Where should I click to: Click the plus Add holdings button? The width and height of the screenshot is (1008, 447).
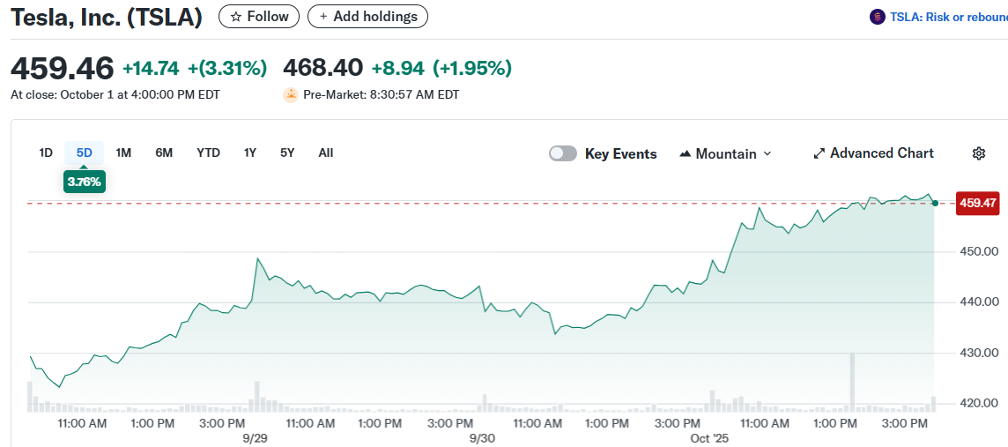(x=368, y=16)
